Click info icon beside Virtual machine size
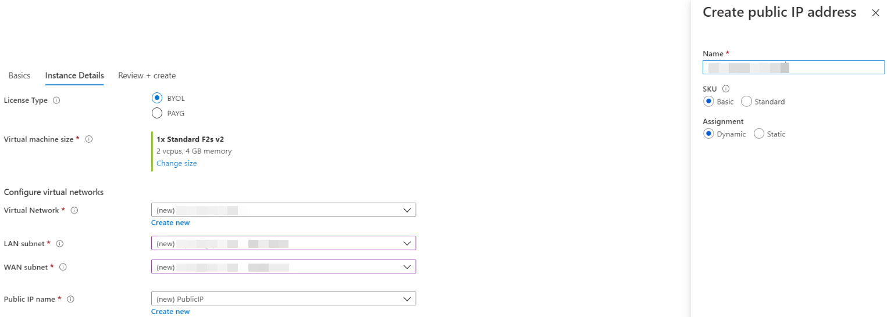 click(x=89, y=139)
